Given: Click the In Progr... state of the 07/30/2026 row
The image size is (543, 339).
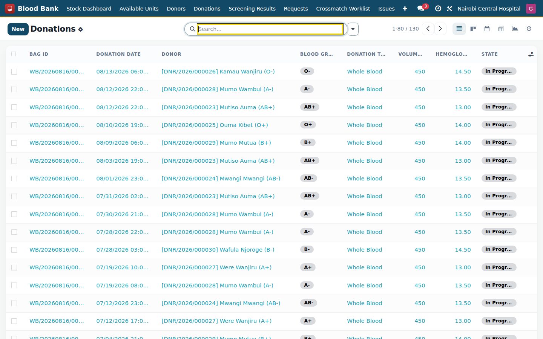Looking at the screenshot, I should coord(499,214).
